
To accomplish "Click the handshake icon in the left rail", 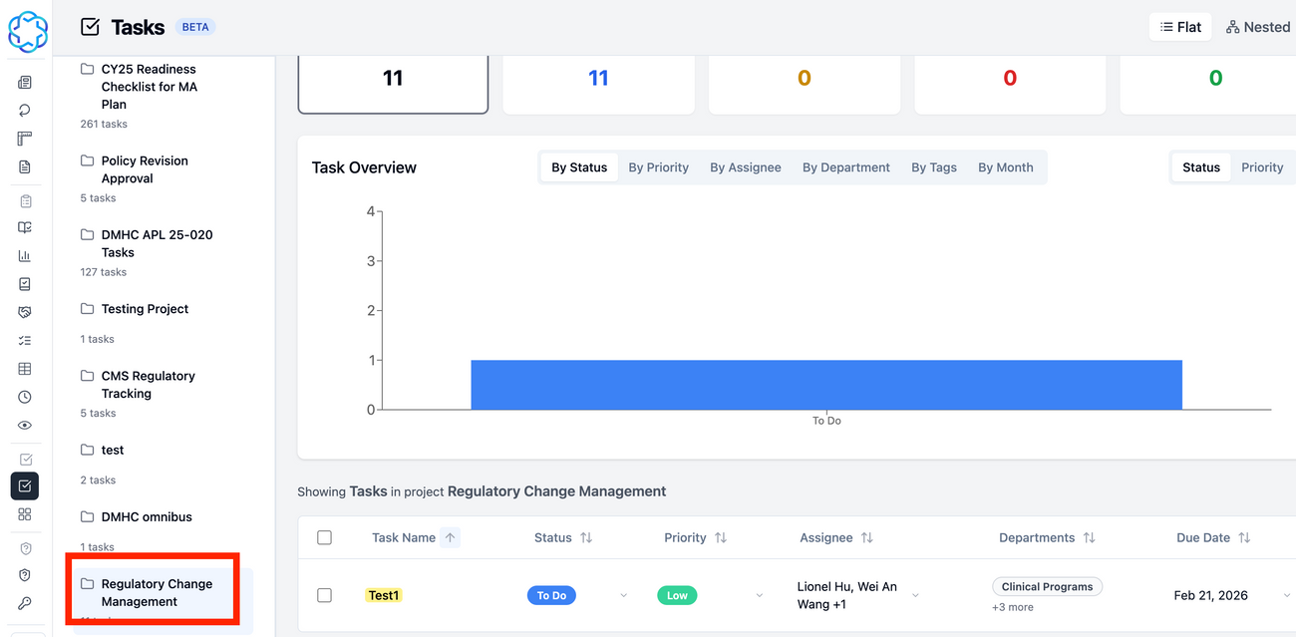I will [25, 312].
